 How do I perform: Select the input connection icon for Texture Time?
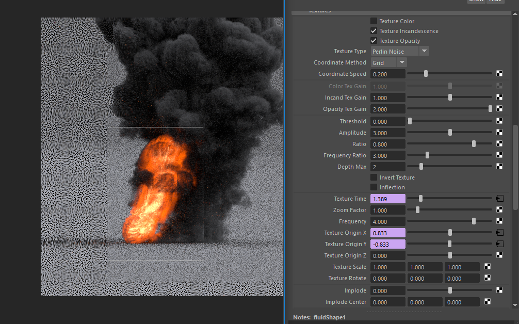pos(499,198)
